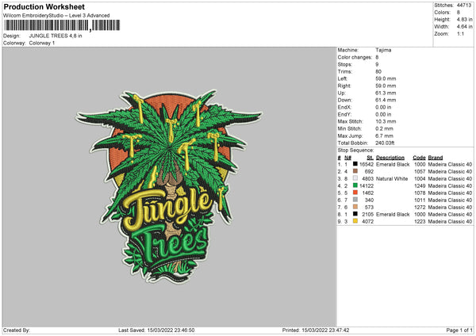476x336 pixels.
Task: Click thread code 1078 in stop 5
Action: (x=420, y=193)
